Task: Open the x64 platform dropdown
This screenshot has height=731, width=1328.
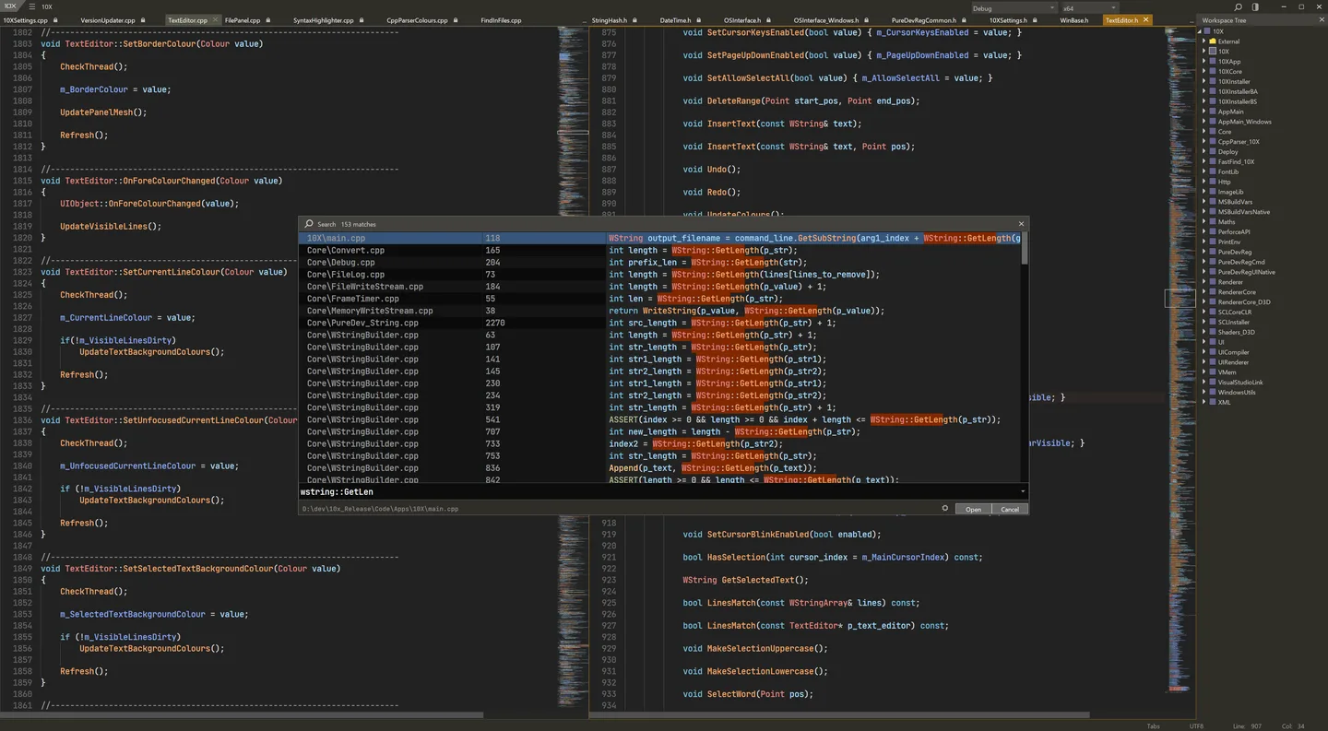Action: tap(1089, 8)
